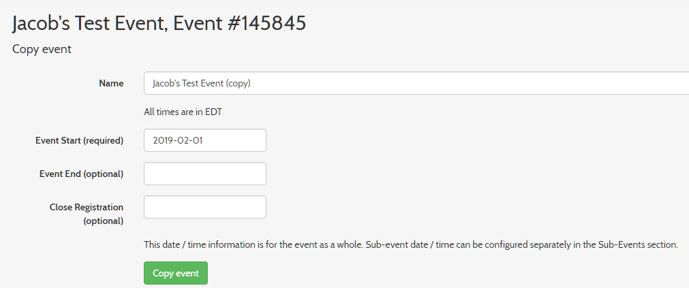Click "(optional)" under Close Registration label
This screenshot has width=689, height=288.
[x=103, y=221]
